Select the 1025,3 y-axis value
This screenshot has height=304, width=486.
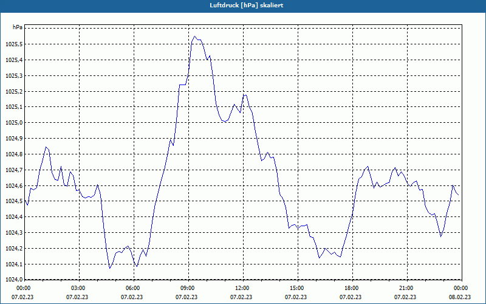[14, 75]
